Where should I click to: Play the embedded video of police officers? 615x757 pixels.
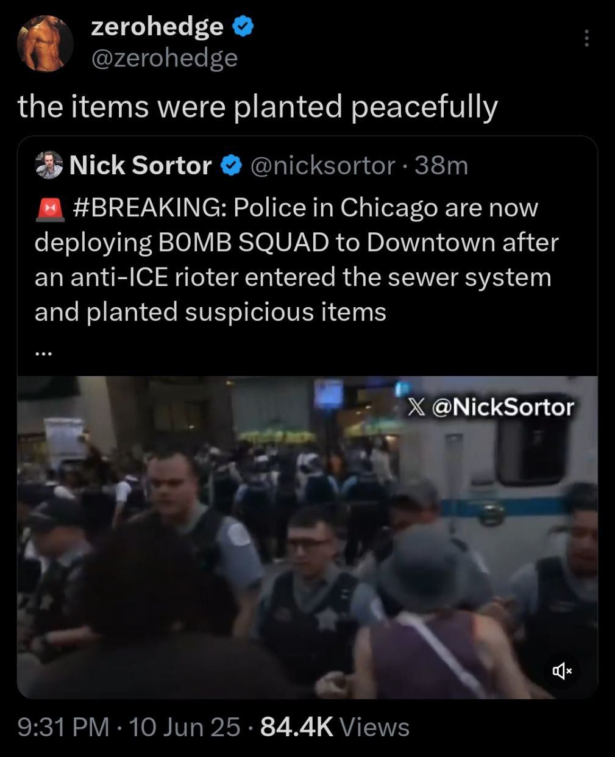point(307,537)
